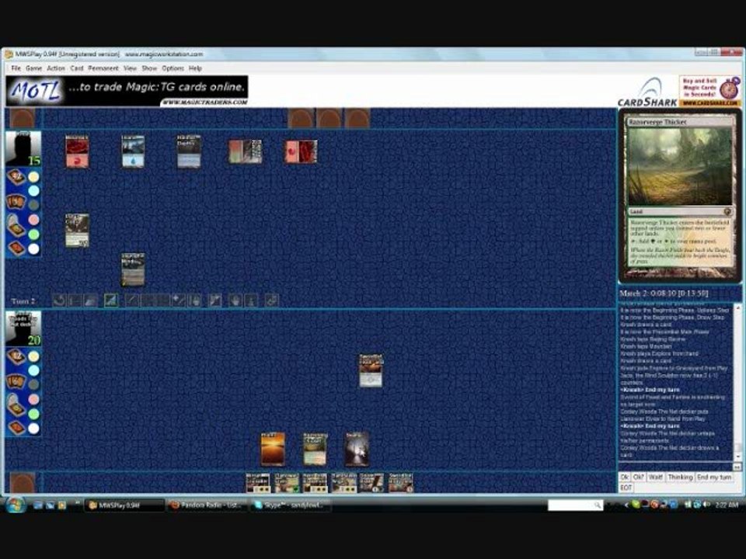
Task: Open the Action menu
Action: pos(56,68)
